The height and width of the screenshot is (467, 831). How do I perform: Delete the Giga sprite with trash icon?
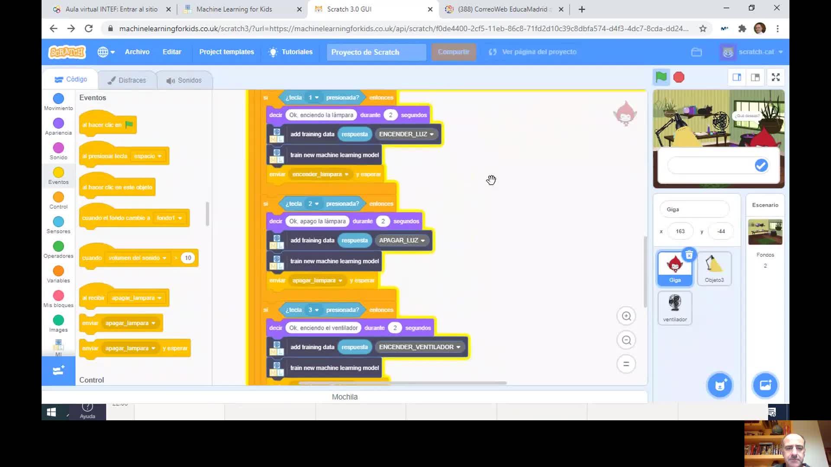pos(689,255)
